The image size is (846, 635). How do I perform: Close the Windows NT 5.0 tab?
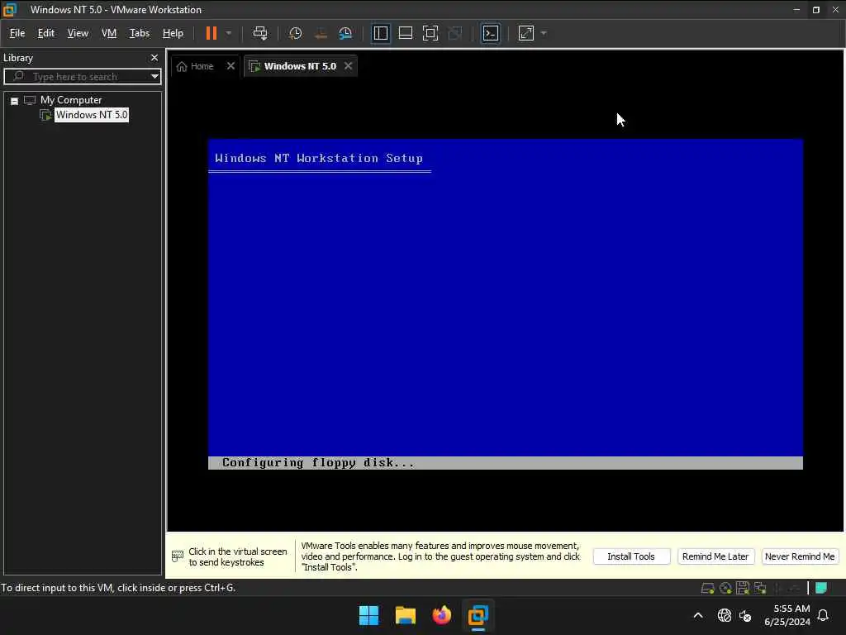tap(349, 66)
